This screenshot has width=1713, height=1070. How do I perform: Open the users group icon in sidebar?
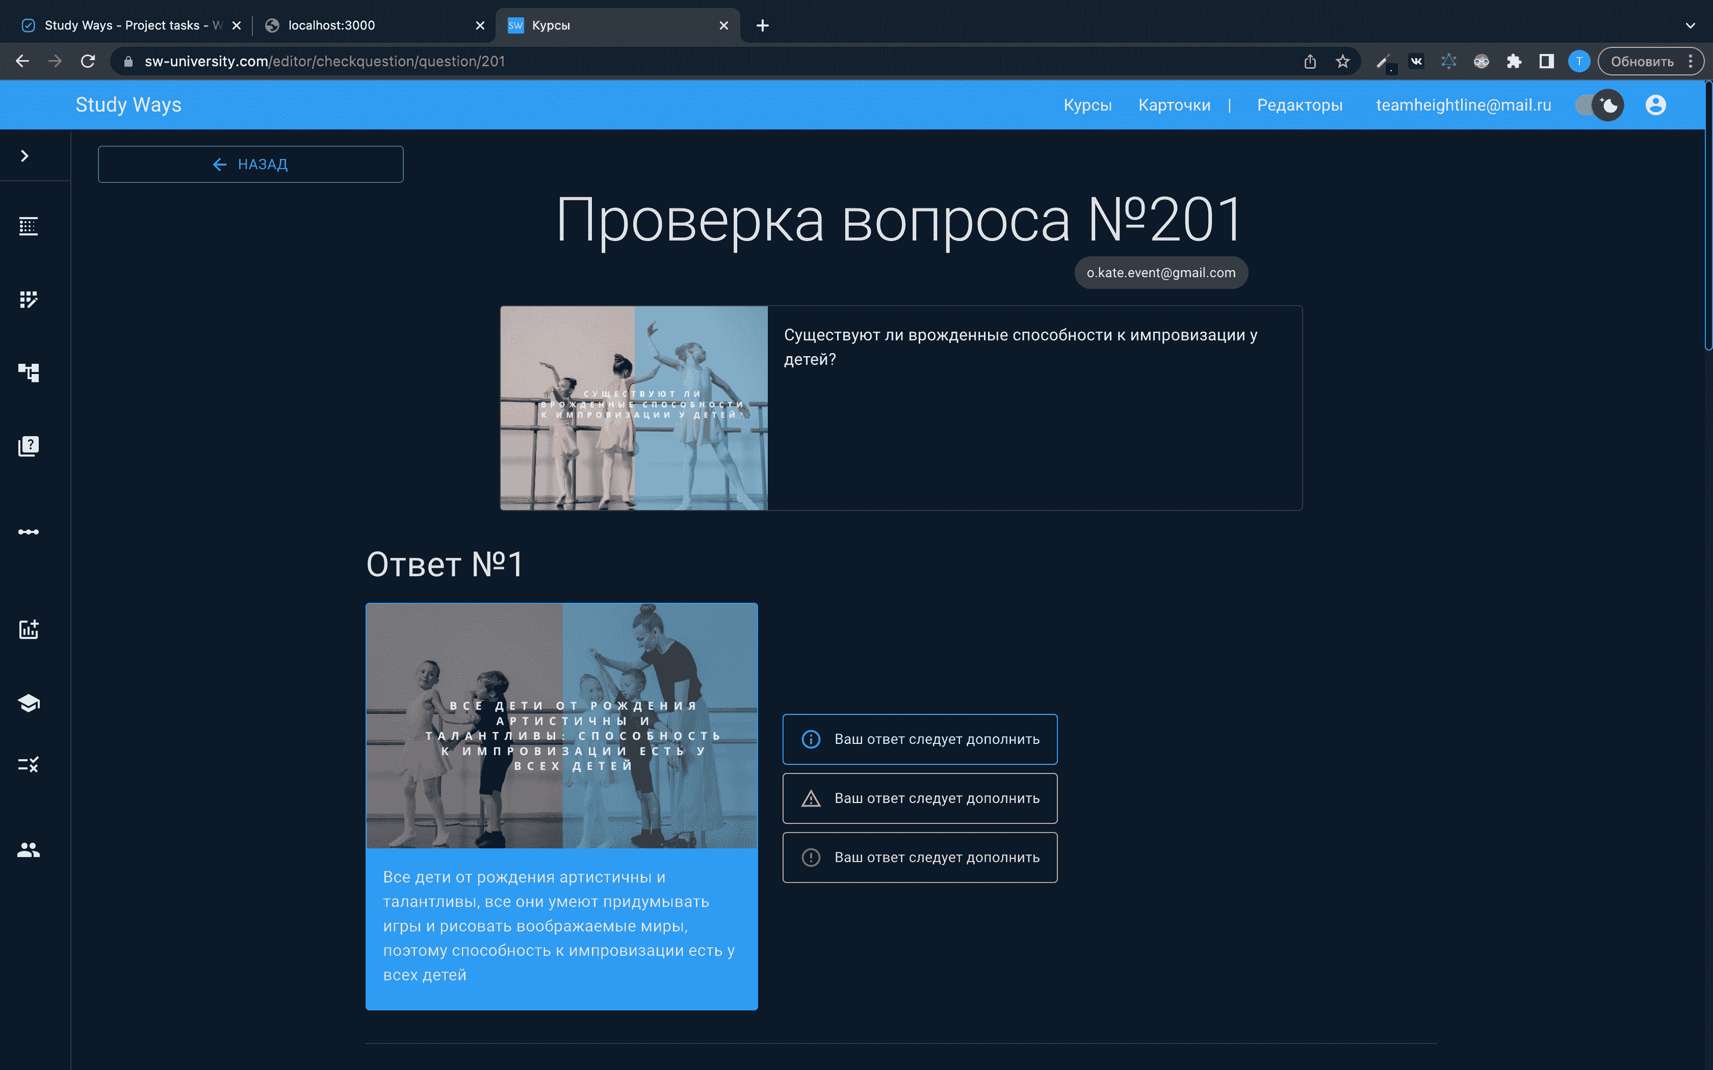coord(29,849)
